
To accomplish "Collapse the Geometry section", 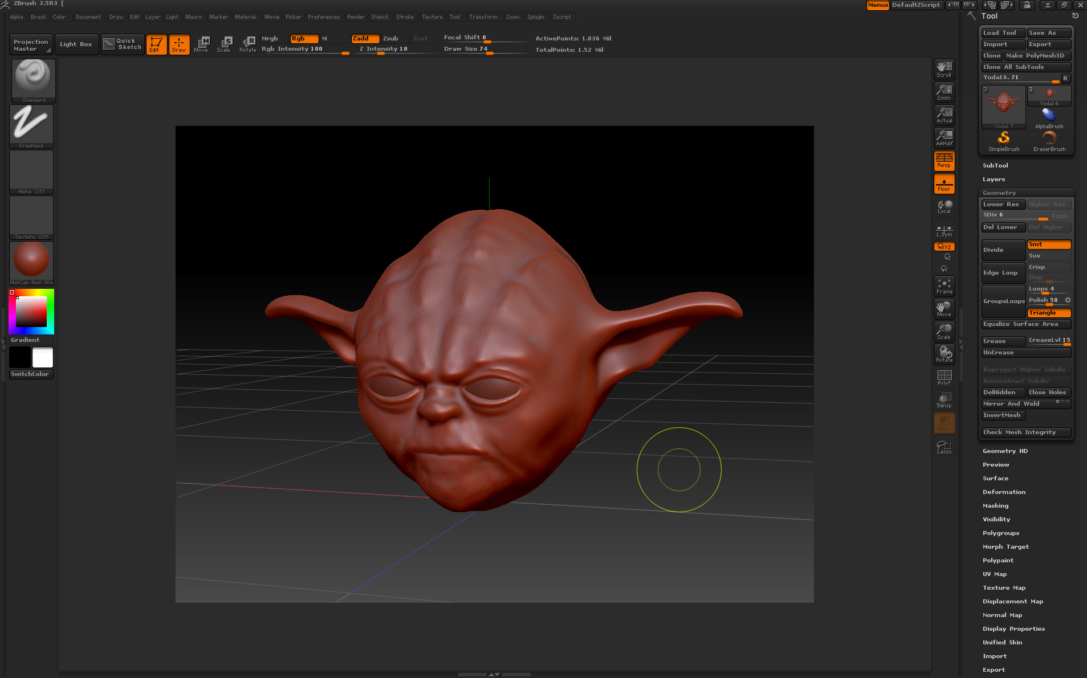I will 999,193.
